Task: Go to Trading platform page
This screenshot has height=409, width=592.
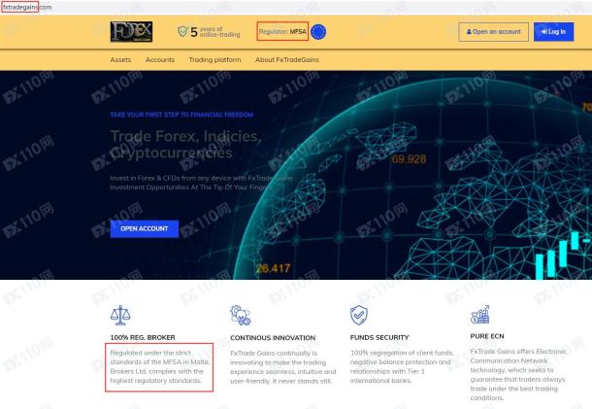Action: pos(214,59)
